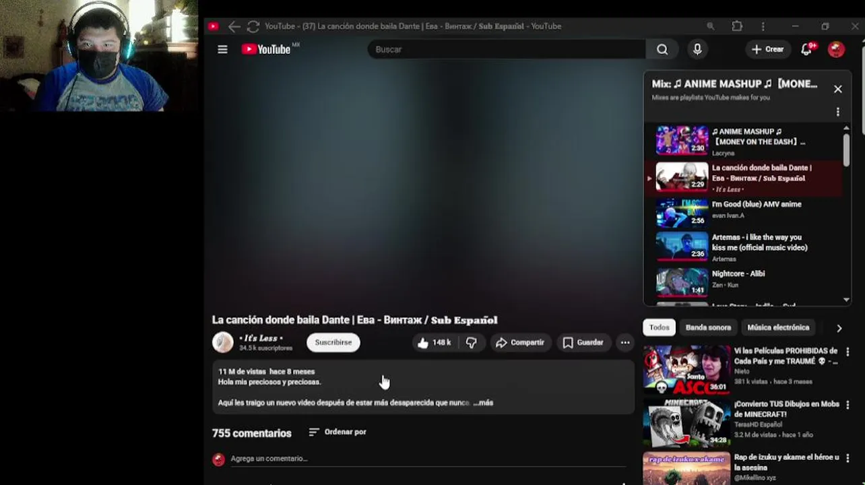Open the notifications bell
Viewport: 865px width, 485px height.
[x=807, y=49]
